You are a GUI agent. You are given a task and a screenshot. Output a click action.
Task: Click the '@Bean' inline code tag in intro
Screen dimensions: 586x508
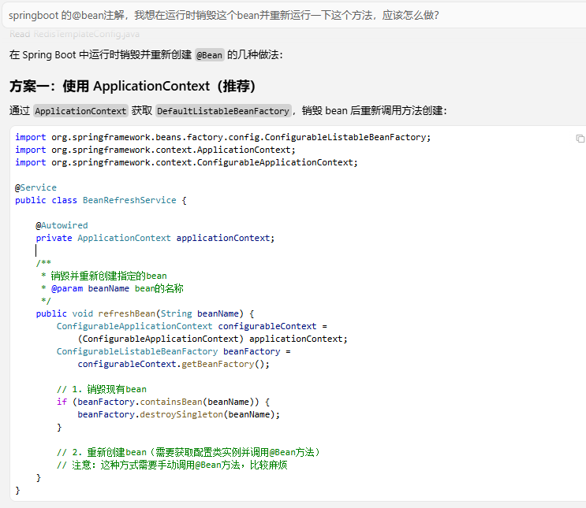coord(209,55)
